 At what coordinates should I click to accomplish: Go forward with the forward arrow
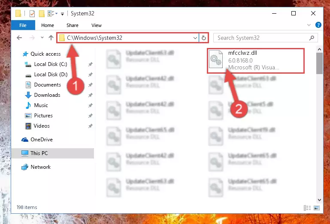32,38
